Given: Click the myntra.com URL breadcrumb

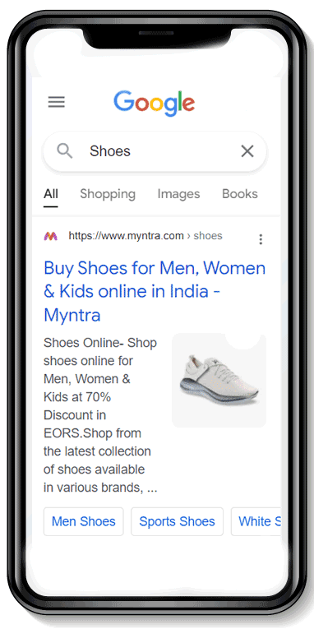Looking at the screenshot, I should pos(126,236).
